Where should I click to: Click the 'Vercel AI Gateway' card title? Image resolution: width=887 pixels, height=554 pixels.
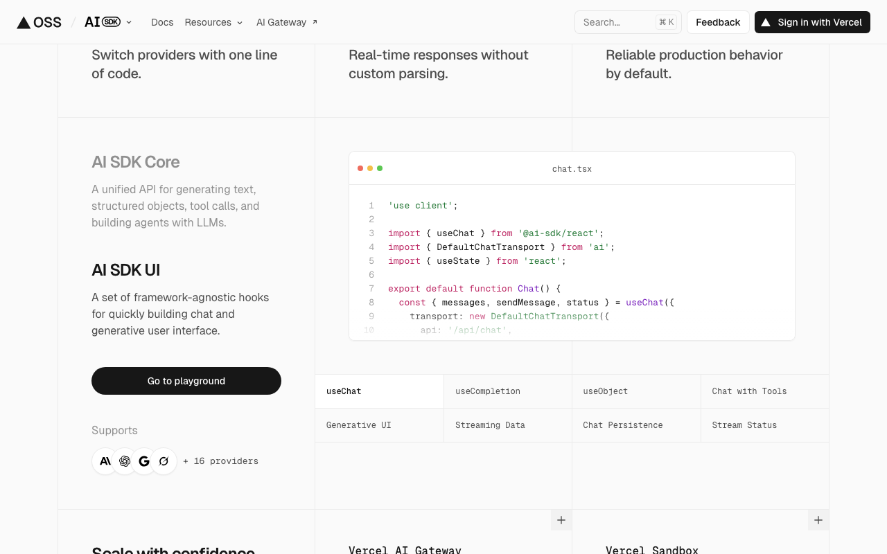[405, 550]
